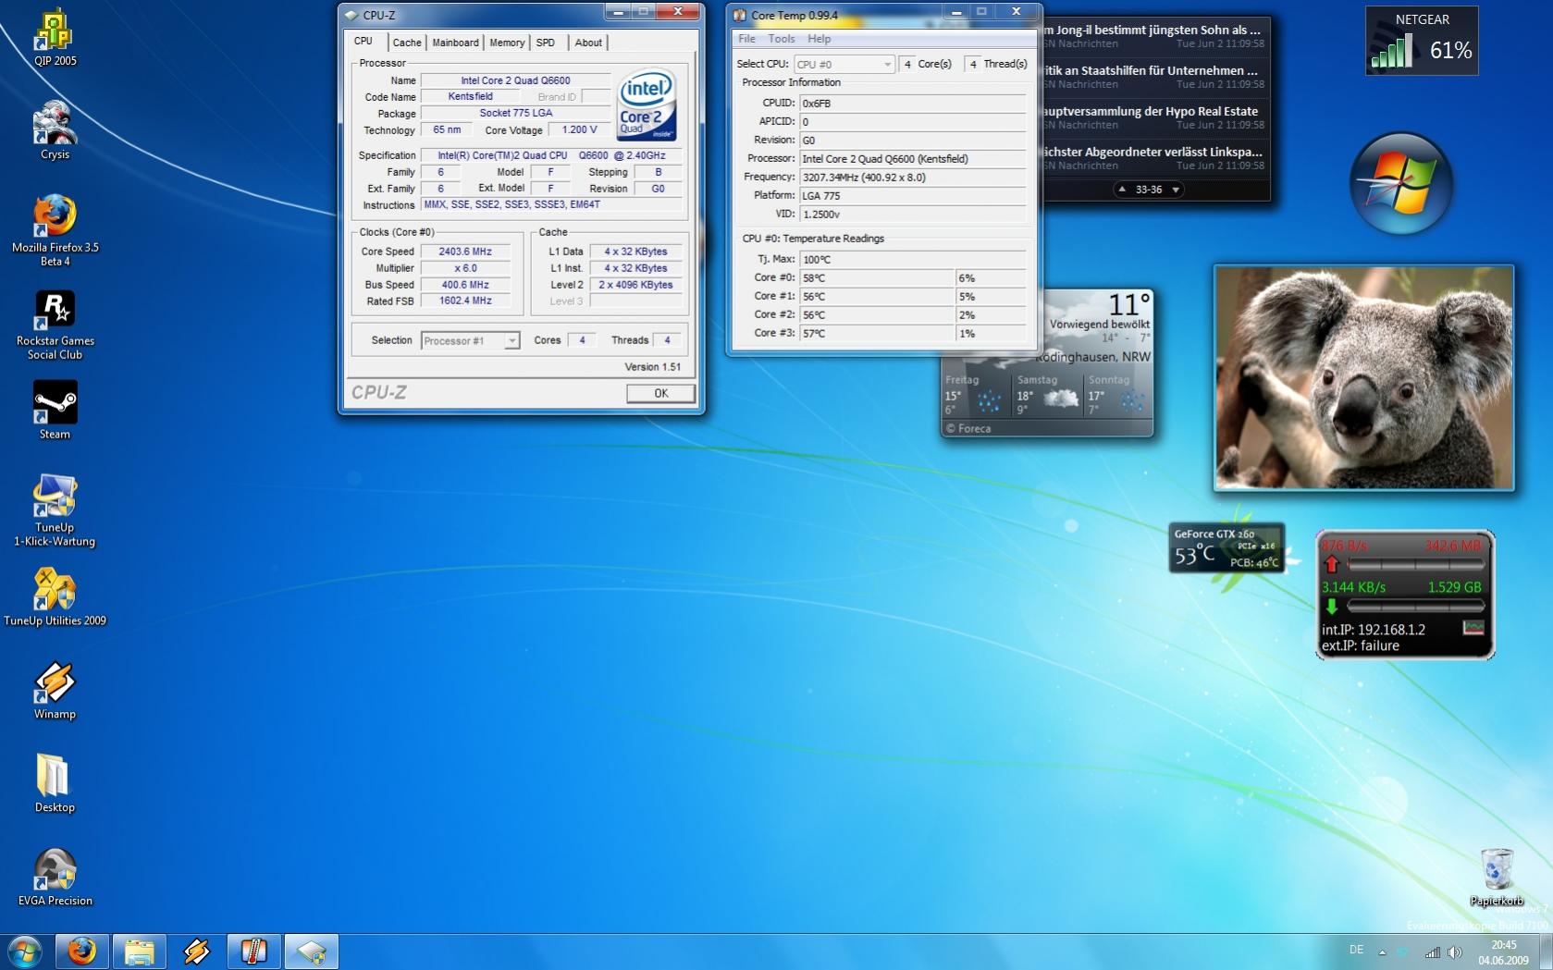Show next headlines in news feed gadget
The image size is (1553, 970).
1176,190
